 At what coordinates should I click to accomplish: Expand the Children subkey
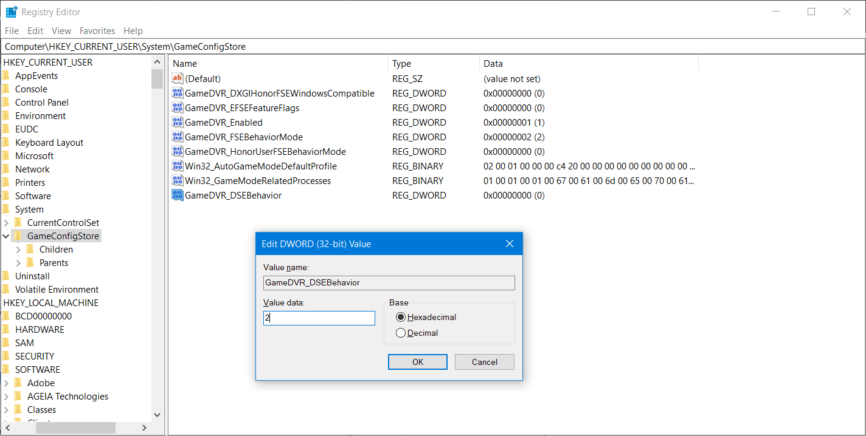18,250
